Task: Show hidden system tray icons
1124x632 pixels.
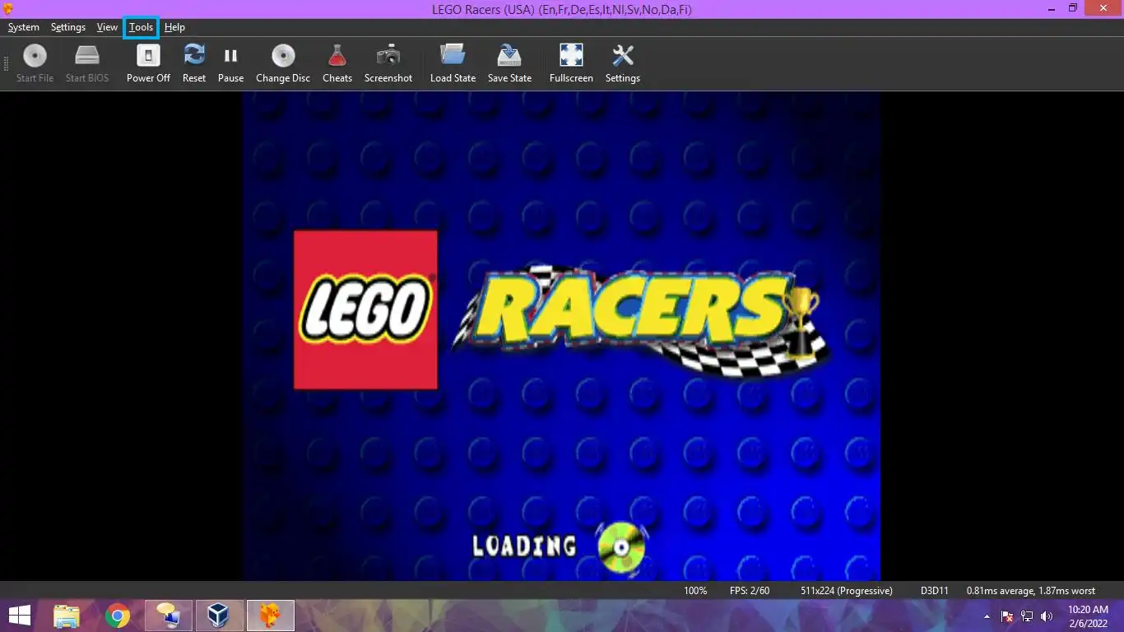Action: (987, 616)
